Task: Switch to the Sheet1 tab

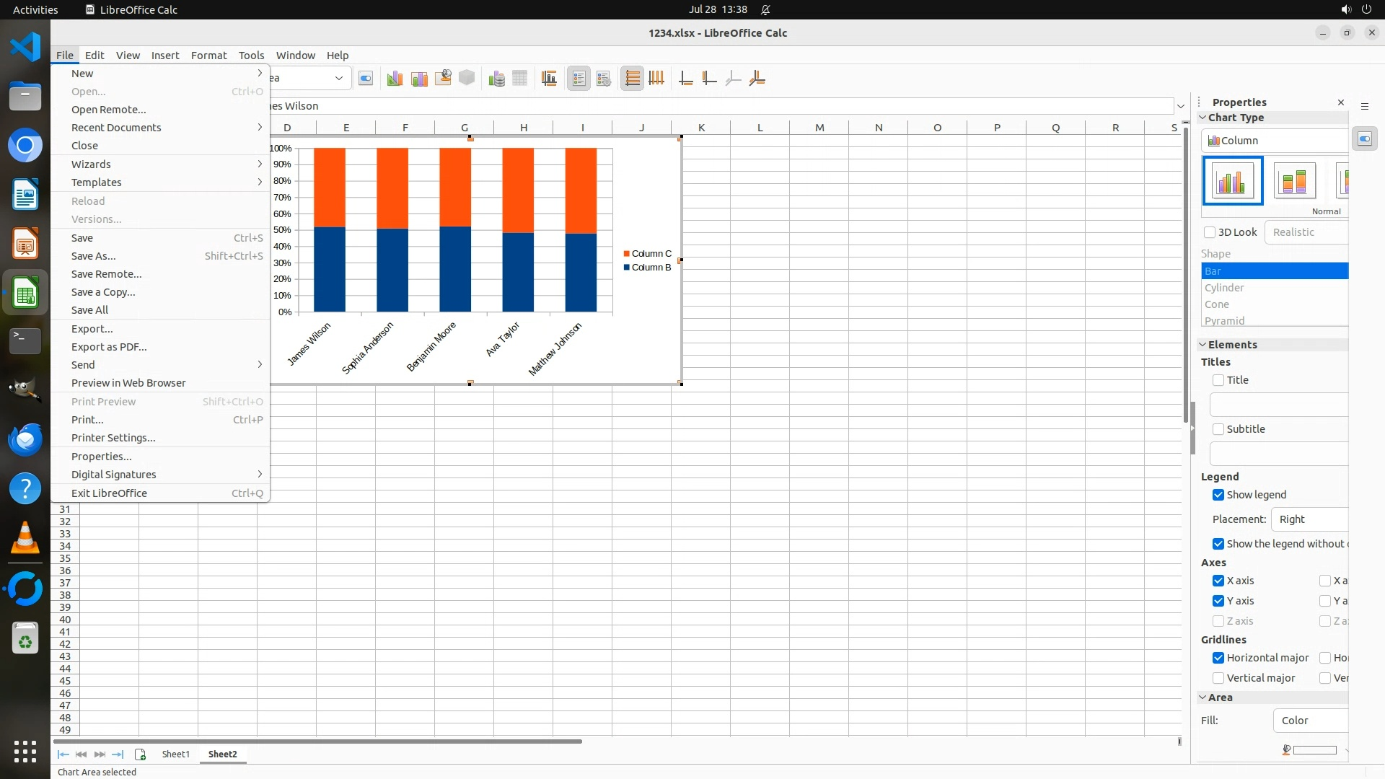Action: point(175,754)
